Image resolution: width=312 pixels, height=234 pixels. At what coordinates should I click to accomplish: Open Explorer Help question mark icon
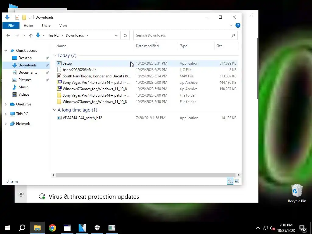point(238,25)
